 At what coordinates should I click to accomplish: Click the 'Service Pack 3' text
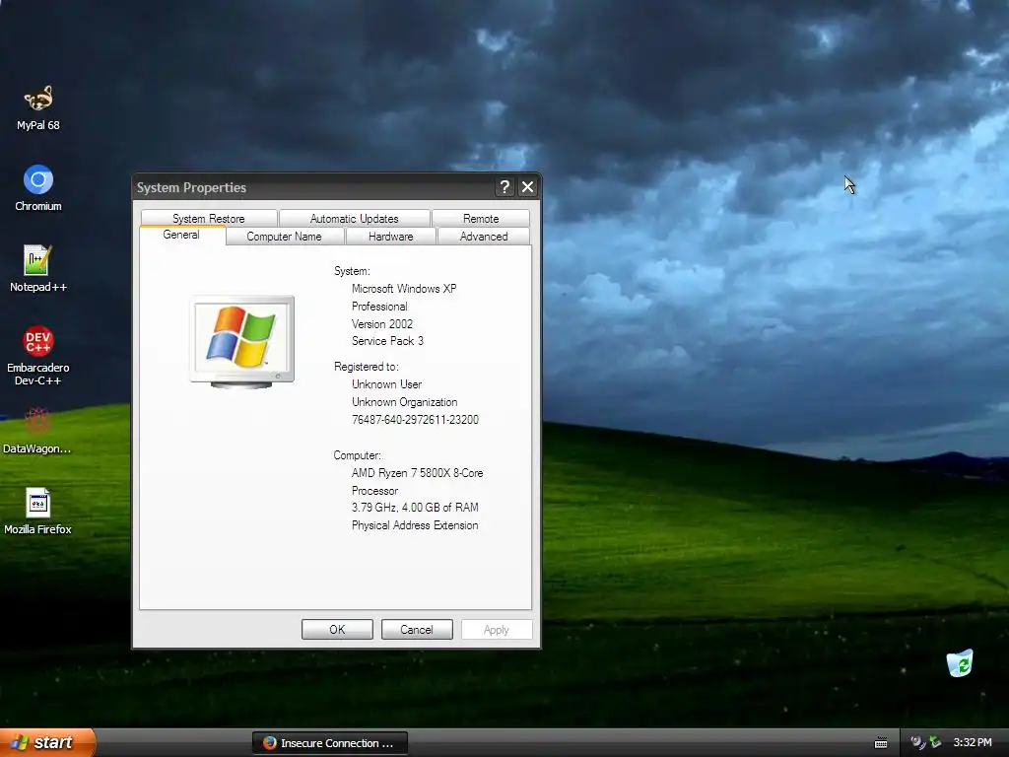(x=387, y=341)
